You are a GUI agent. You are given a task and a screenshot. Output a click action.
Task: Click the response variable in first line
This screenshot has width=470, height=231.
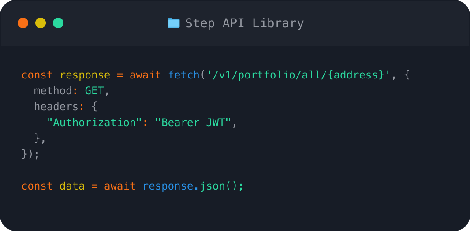tap(85, 75)
